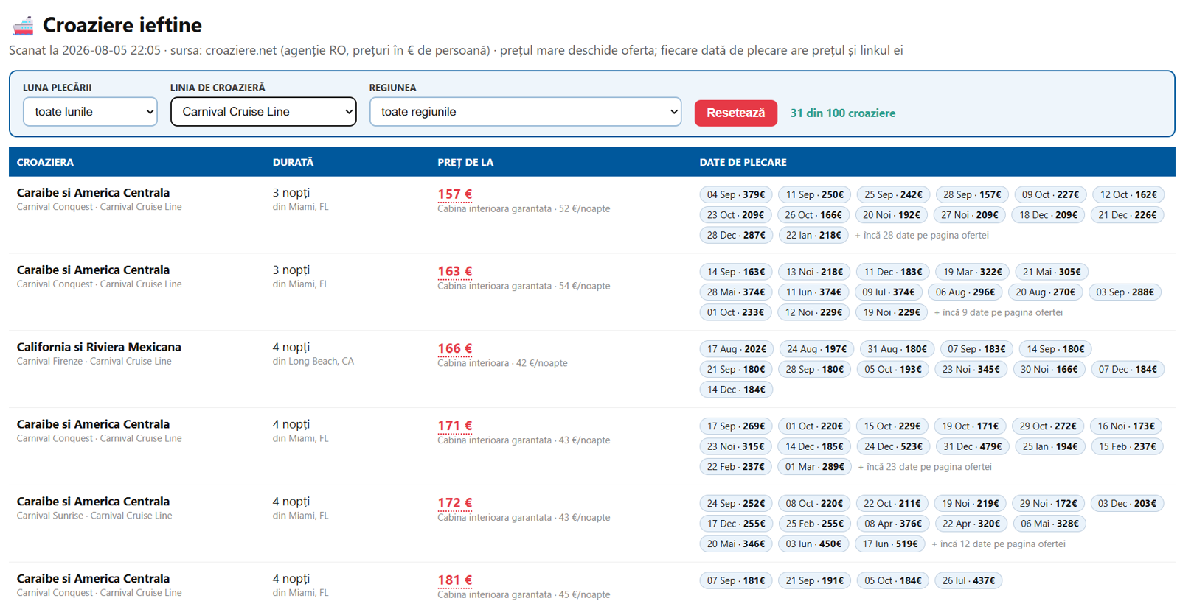Select the 26 Oct · 166€ departure
This screenshot has width=1180, height=601.
click(813, 215)
